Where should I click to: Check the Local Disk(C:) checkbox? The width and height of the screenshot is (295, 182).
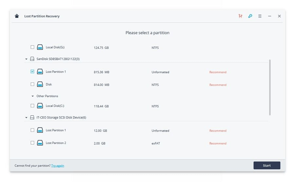click(x=32, y=106)
